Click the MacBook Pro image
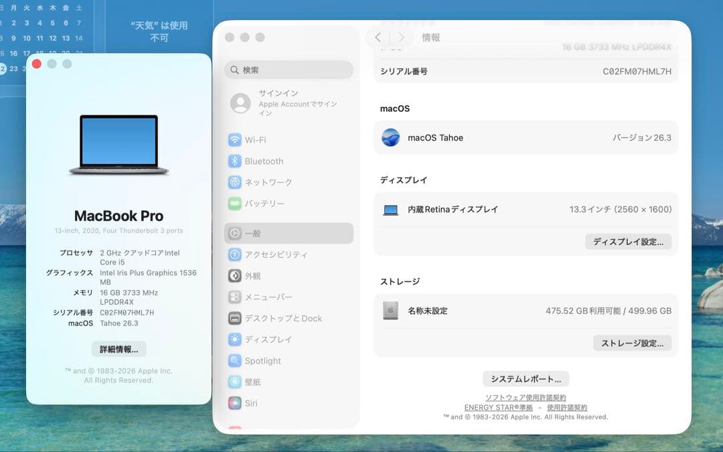The height and width of the screenshot is (452, 723). tap(119, 145)
